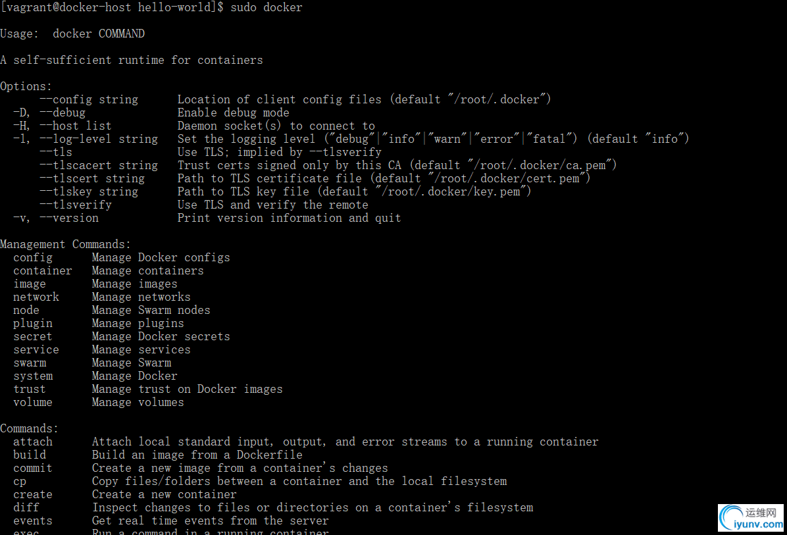The height and width of the screenshot is (535, 787).
Task: Click the 'attach' command name
Action: tap(33, 442)
